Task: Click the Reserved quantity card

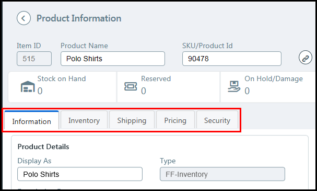Action: pyautogui.click(x=168, y=87)
